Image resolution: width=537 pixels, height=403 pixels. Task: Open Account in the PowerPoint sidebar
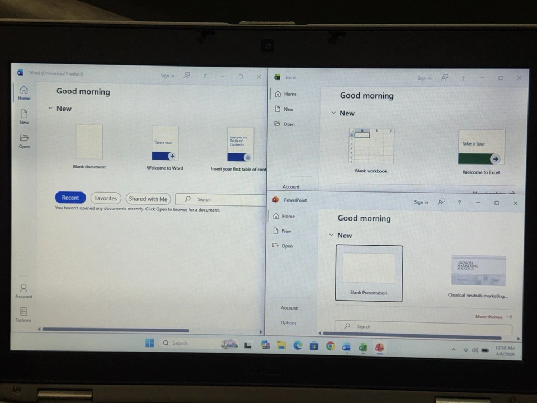[289, 308]
